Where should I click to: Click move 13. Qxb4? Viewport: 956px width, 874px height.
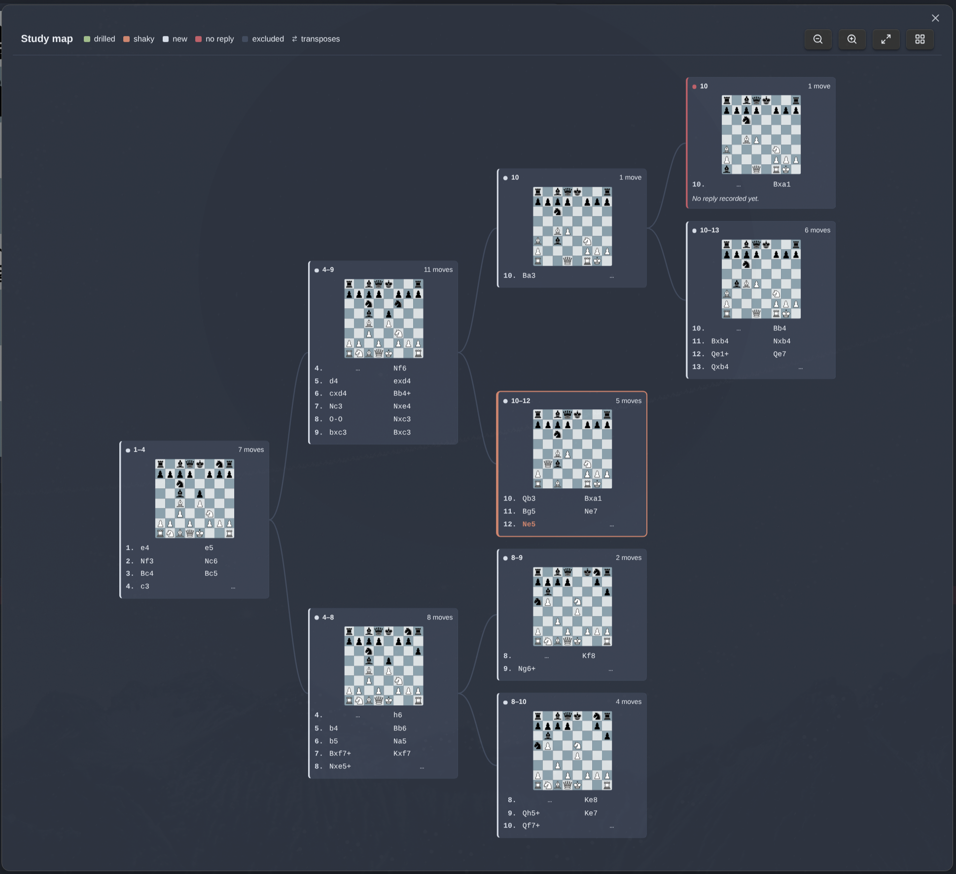coord(720,367)
